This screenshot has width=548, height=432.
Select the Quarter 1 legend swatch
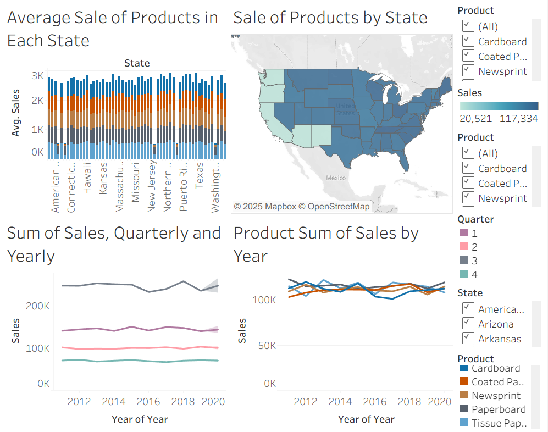click(x=463, y=234)
